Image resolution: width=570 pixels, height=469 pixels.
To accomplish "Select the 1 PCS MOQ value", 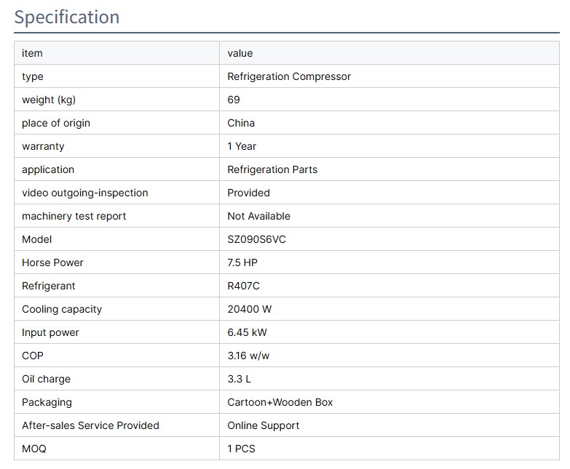I will [241, 449].
